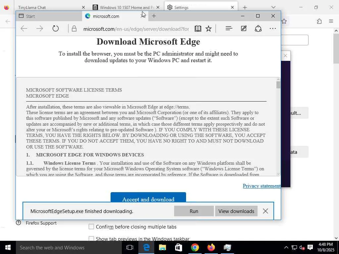Click the Firefox settings page scrollbar

(336, 49)
